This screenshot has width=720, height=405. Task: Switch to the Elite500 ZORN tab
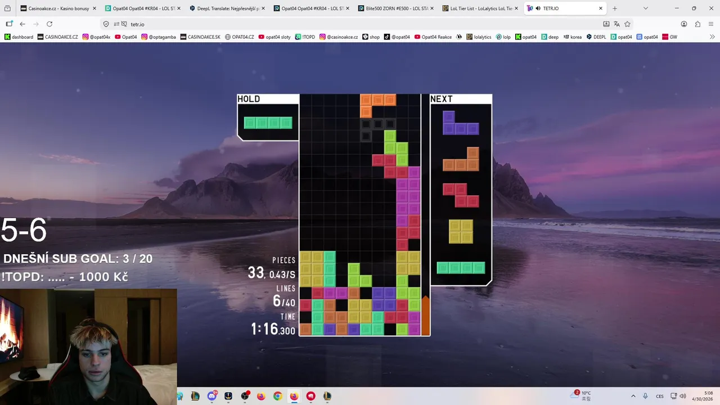pos(395,8)
